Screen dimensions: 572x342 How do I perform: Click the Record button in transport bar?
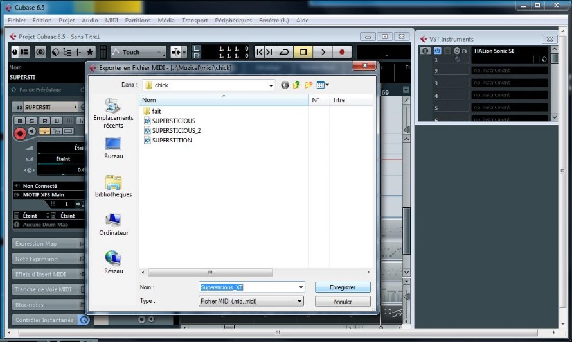click(342, 52)
